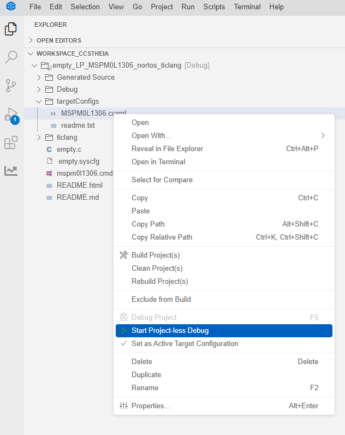
Task: Open the Explorer view in activity bar
Action: coord(11,29)
